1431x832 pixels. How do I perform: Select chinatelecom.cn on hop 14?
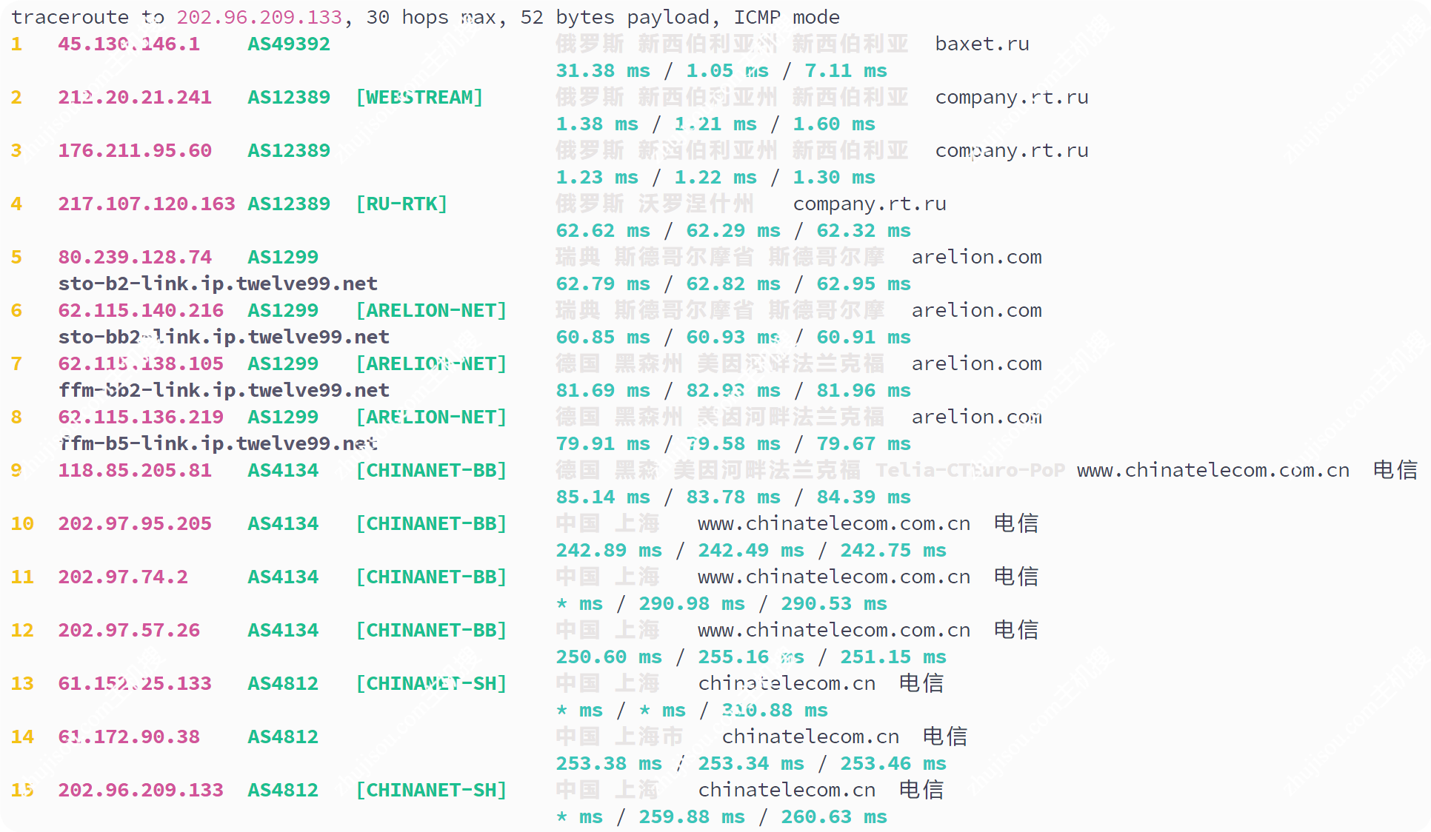click(811, 737)
